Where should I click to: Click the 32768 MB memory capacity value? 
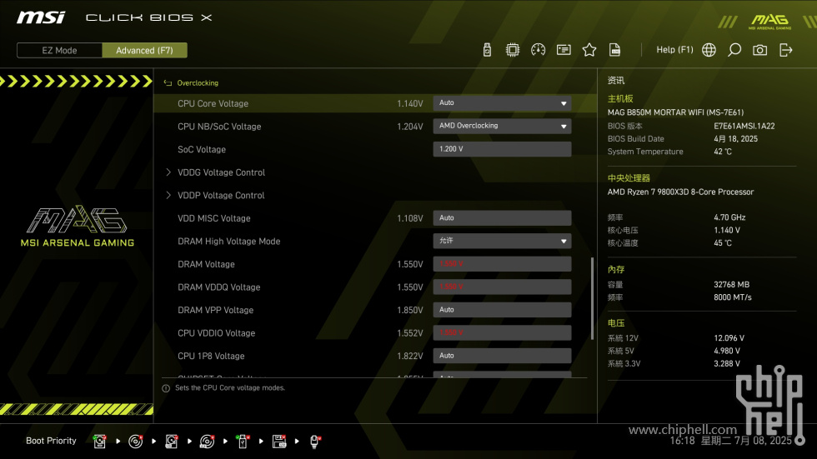(x=732, y=285)
